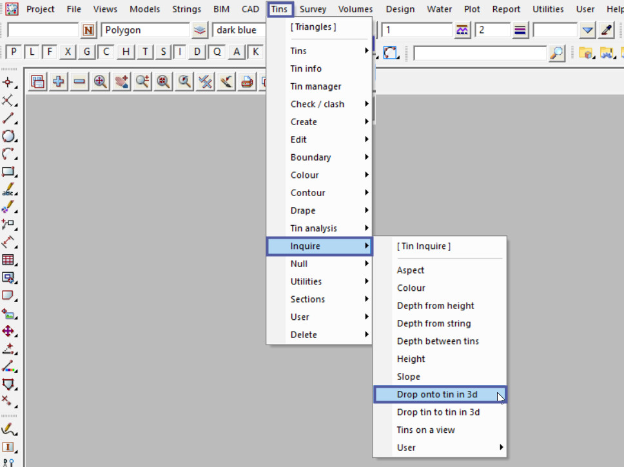Click the magnifier search button
The image size is (624, 467).
[x=557, y=53]
